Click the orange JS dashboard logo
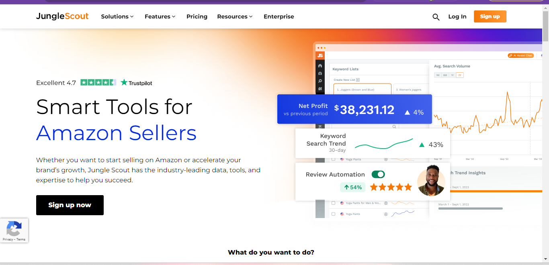The width and height of the screenshot is (549, 265). pos(320,55)
